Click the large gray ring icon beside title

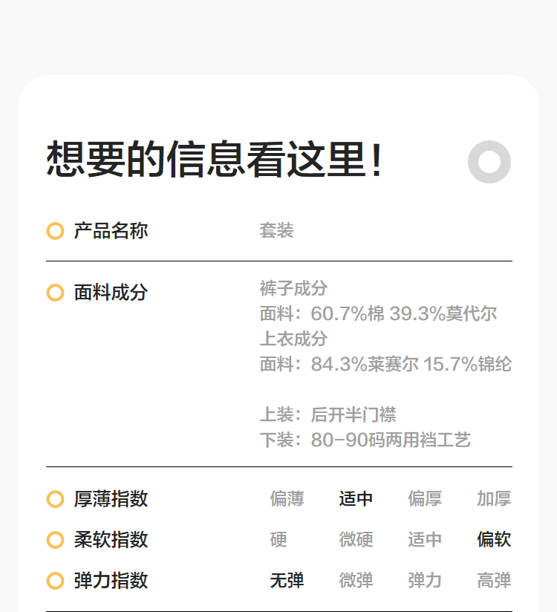coord(489,162)
